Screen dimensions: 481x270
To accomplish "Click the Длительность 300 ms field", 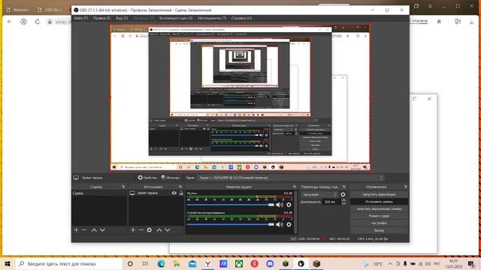I will (331, 202).
